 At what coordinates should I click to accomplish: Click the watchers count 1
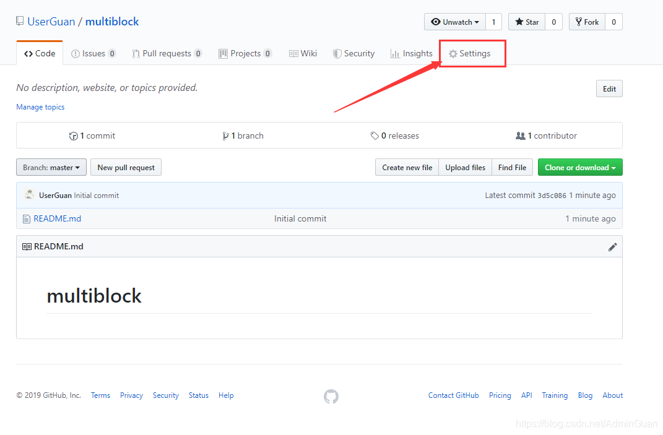[493, 22]
